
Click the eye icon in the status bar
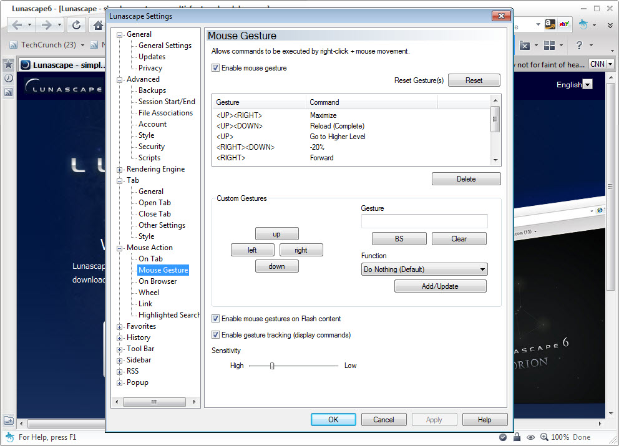[530, 437]
